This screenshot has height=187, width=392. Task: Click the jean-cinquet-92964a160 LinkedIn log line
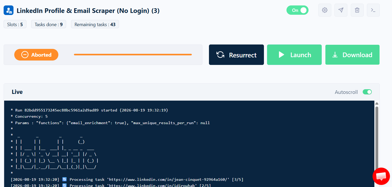point(127,179)
